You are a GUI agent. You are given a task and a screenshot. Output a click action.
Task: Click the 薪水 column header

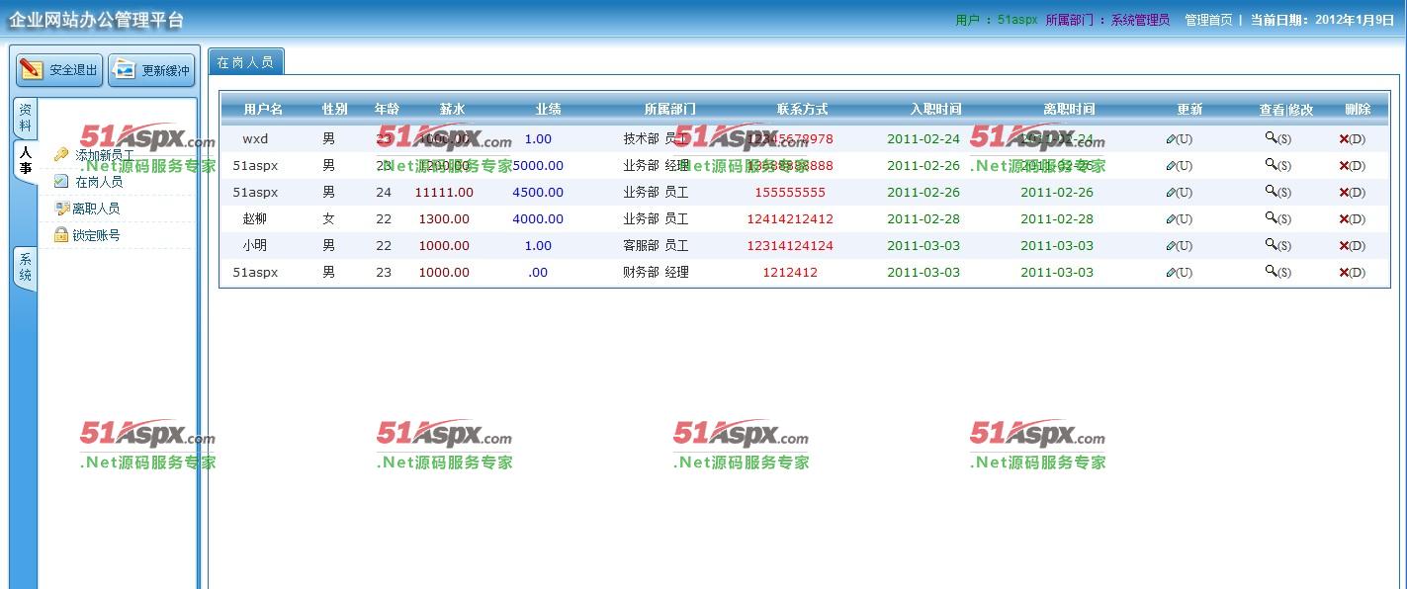pyautogui.click(x=452, y=110)
